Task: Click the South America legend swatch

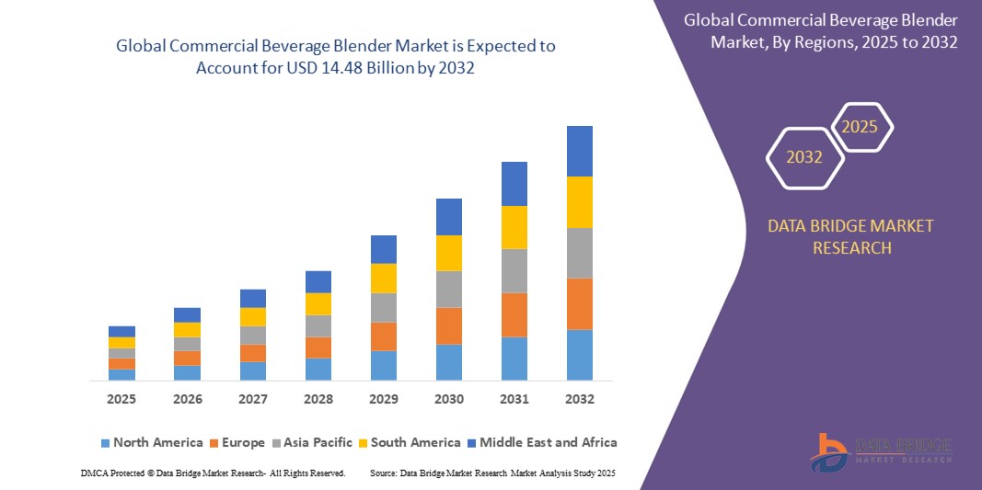Action: tap(363, 443)
